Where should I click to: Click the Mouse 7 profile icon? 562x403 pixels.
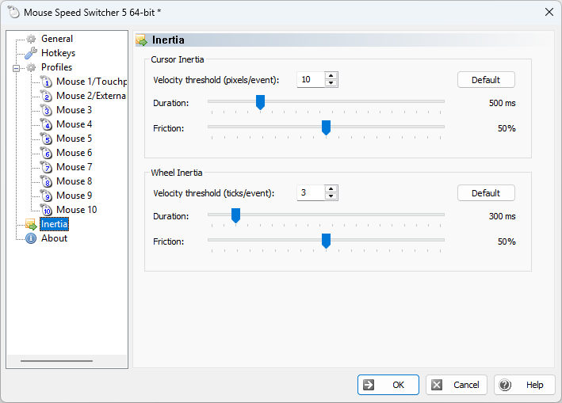[x=46, y=167]
